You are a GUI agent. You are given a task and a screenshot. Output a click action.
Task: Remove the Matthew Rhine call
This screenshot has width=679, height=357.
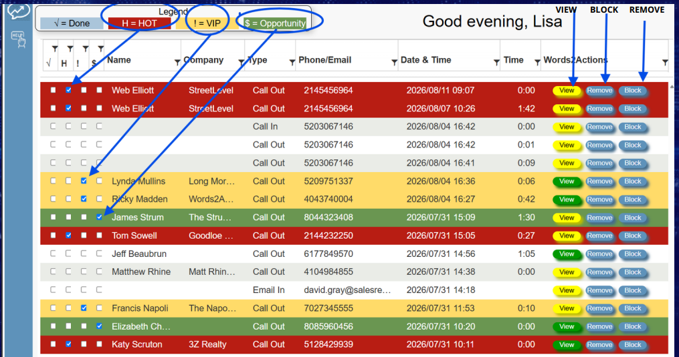coord(599,272)
